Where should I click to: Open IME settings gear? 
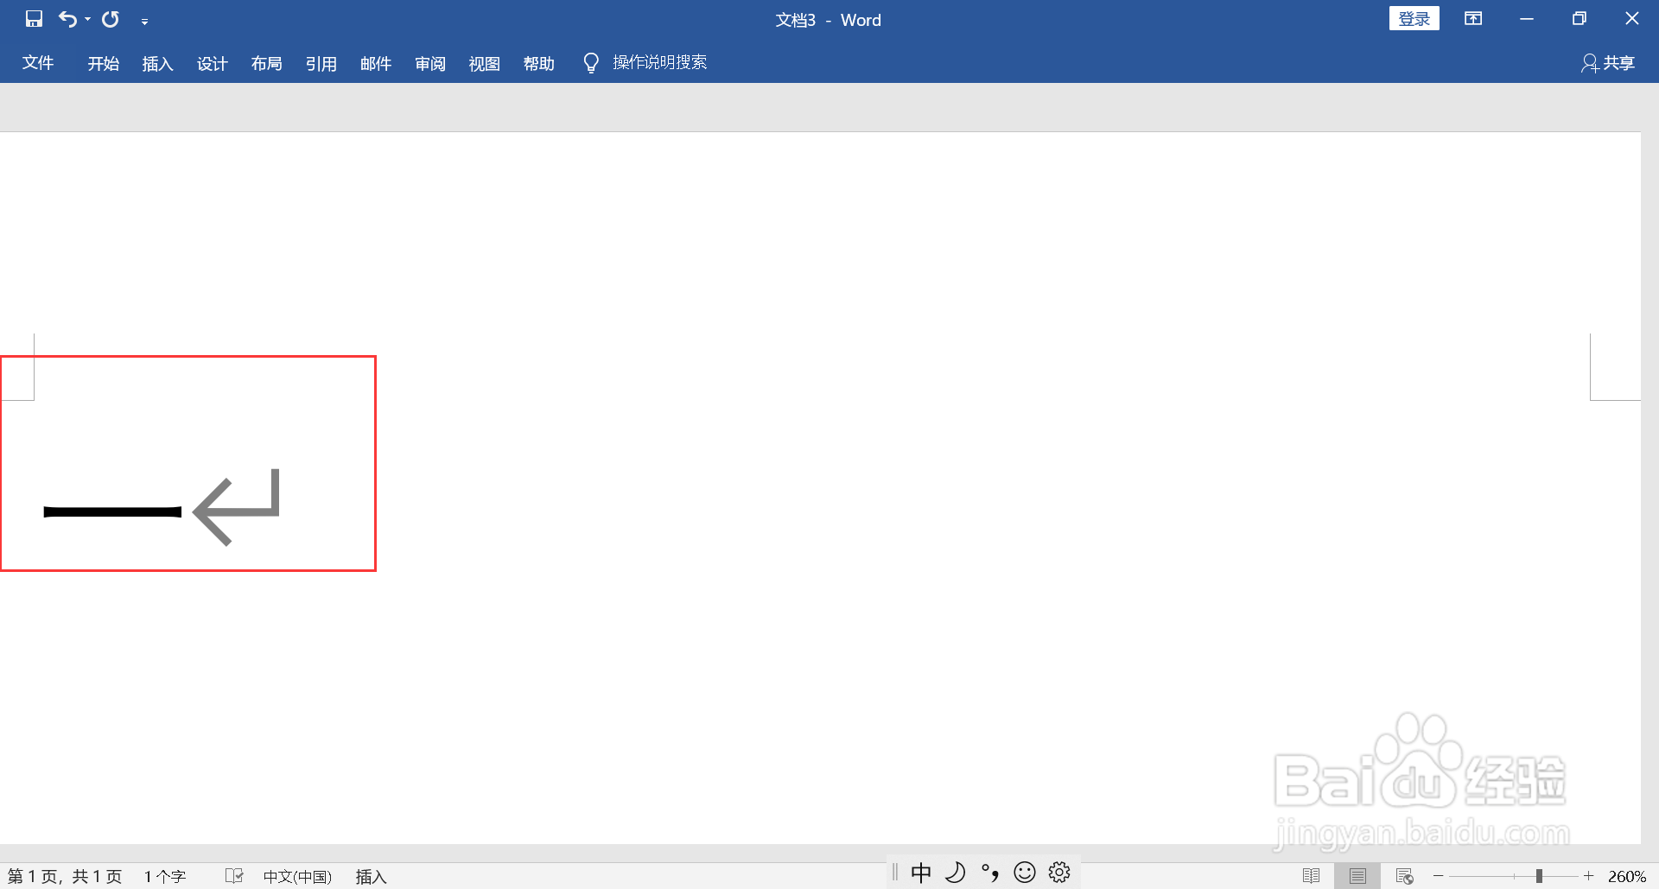tap(1059, 873)
